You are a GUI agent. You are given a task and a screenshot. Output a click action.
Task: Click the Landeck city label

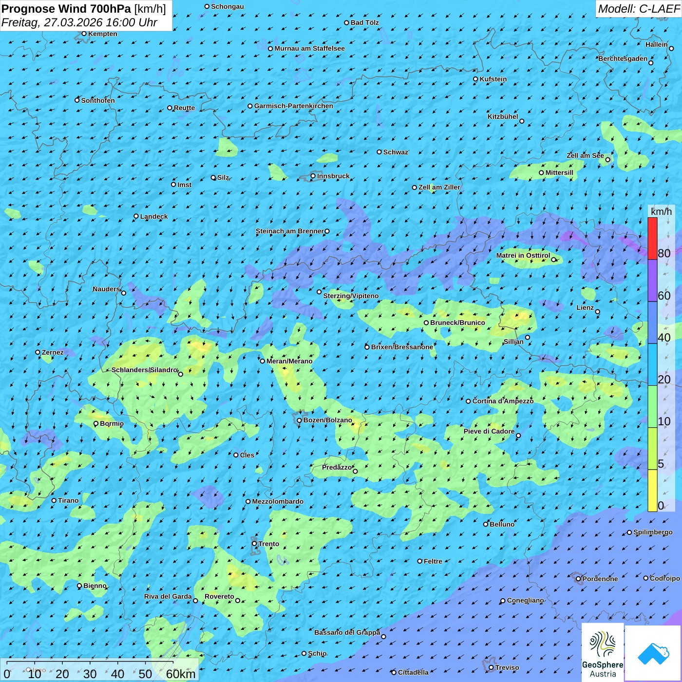click(154, 216)
